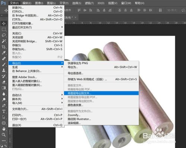
Task: Select the Clone Stamp tool
Action: coord(4,70)
